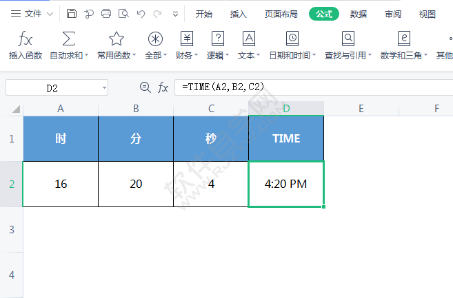Switch to the 开始 tab

click(x=203, y=14)
